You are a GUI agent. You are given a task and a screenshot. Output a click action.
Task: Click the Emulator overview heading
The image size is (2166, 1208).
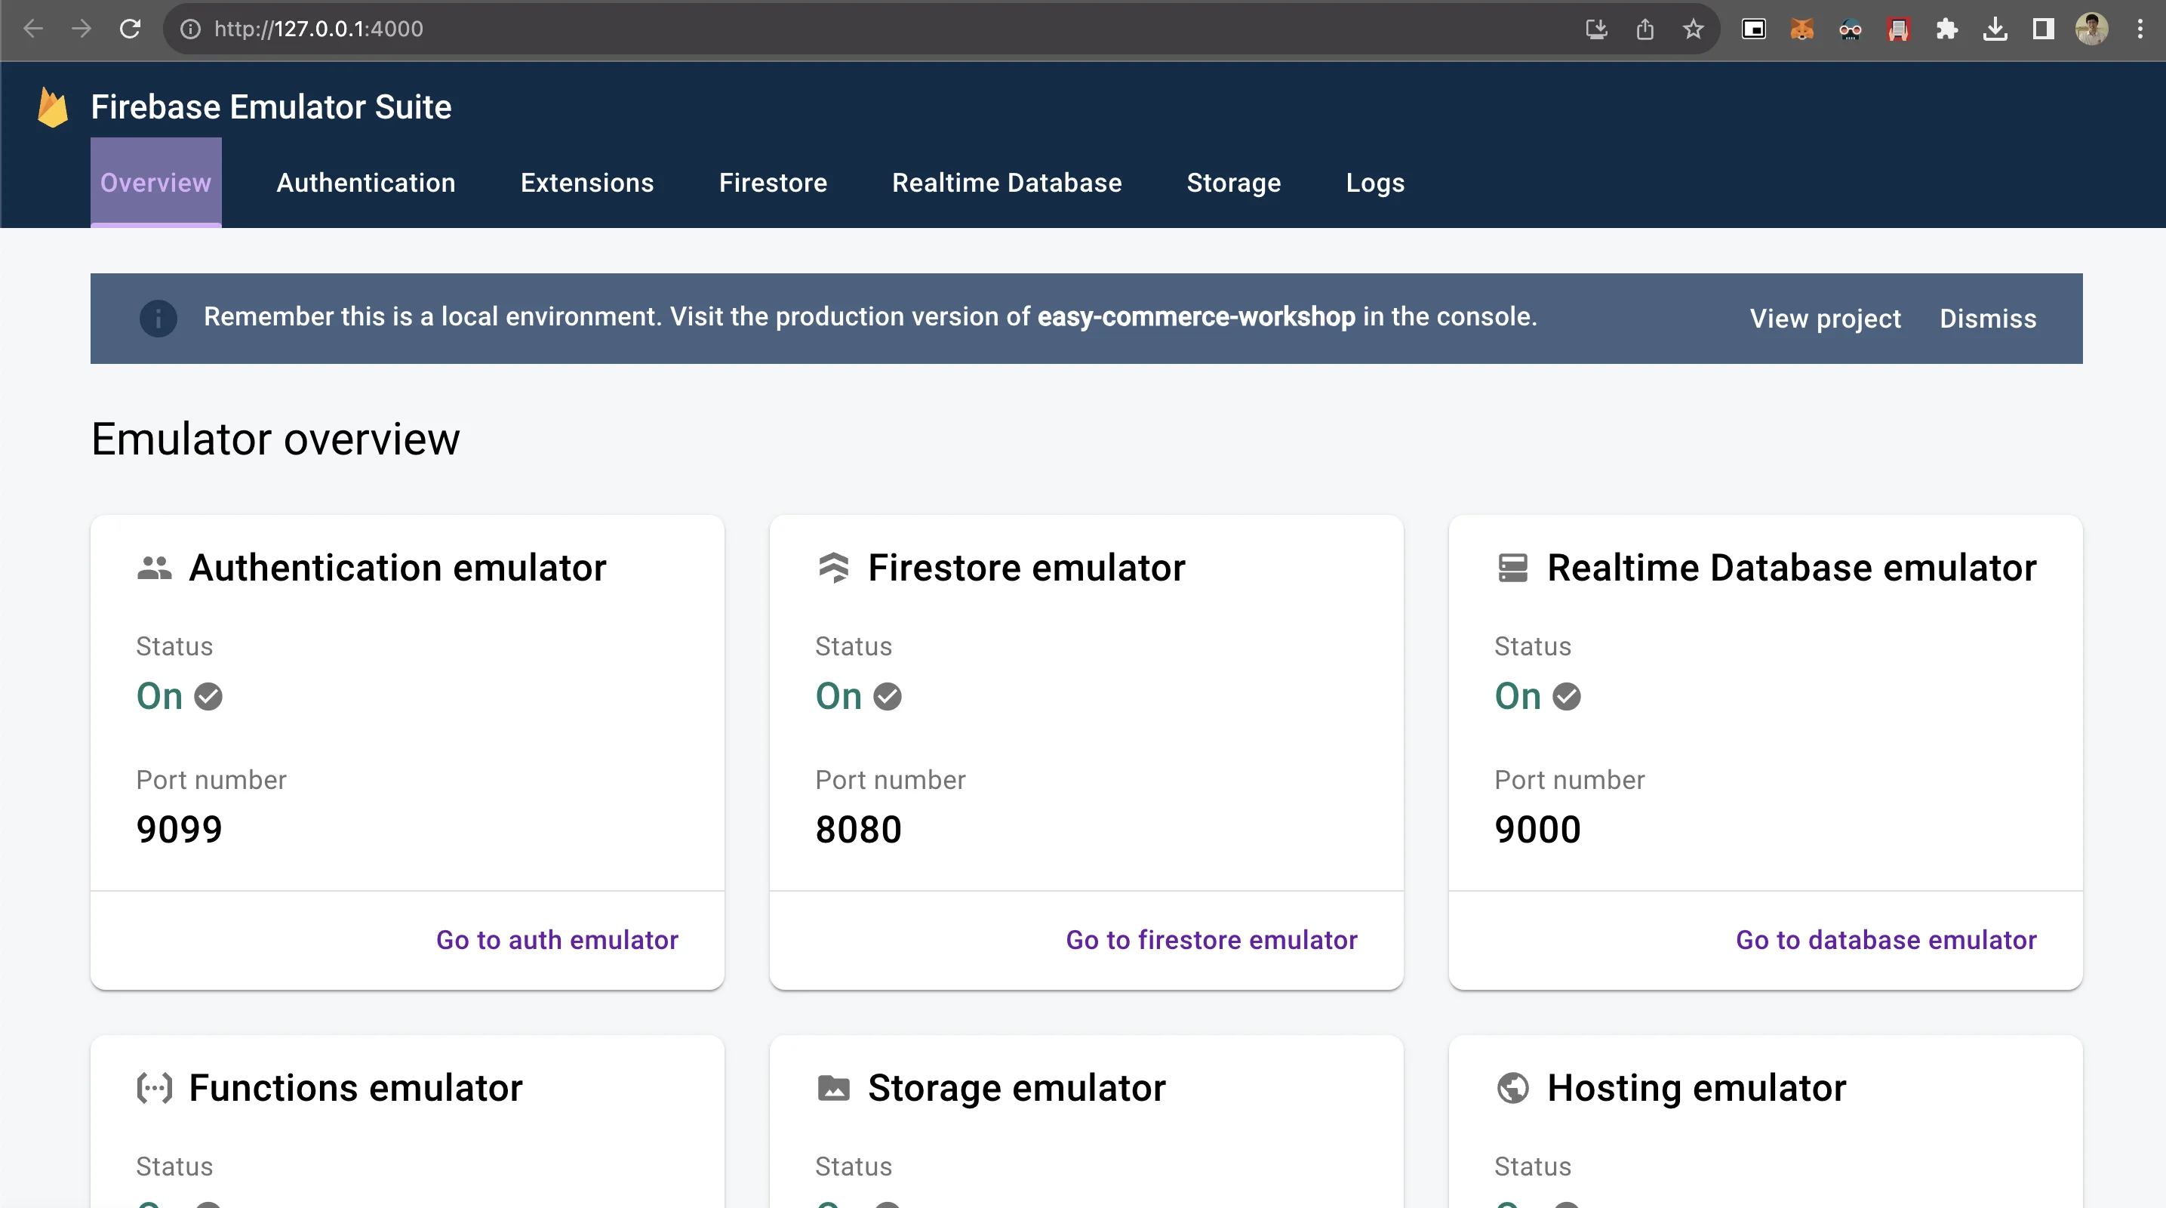[x=275, y=439]
